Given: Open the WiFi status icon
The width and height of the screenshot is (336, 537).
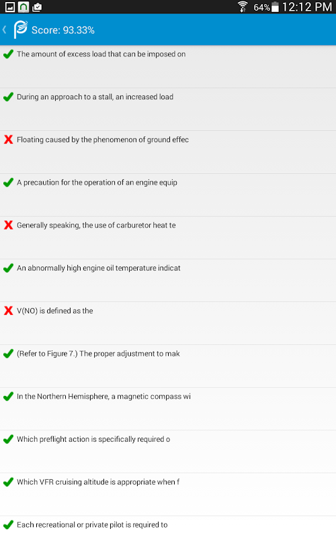Looking at the screenshot, I should click(x=243, y=7).
